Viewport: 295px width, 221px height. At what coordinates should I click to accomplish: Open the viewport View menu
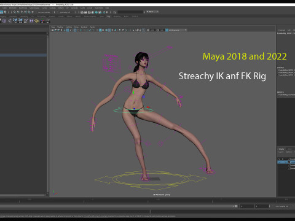tap(53, 27)
